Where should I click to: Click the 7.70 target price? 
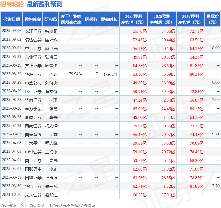tap(216, 186)
